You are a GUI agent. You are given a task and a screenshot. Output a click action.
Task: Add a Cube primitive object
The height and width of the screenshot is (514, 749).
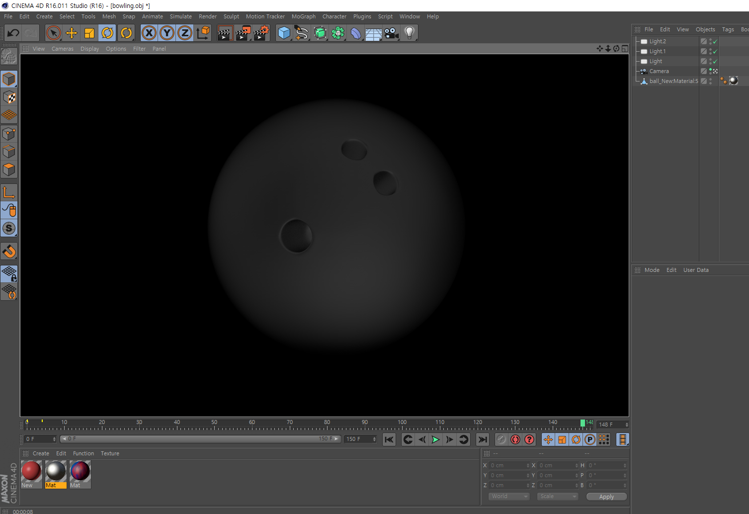point(284,33)
